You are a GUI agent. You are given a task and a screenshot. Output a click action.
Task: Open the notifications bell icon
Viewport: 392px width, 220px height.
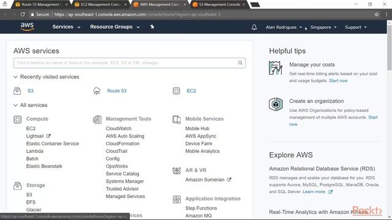[x=254, y=27]
